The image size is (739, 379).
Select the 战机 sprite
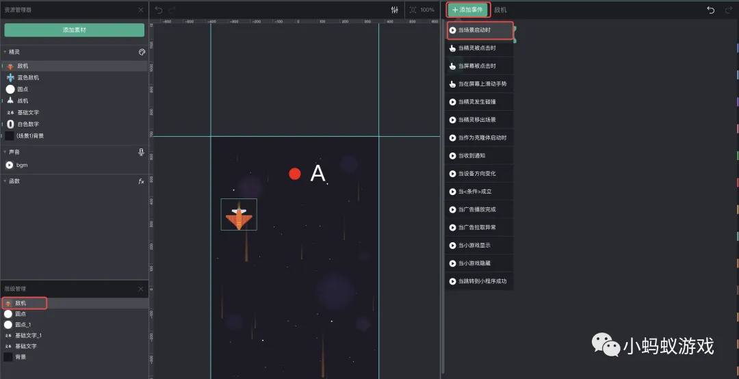point(75,101)
